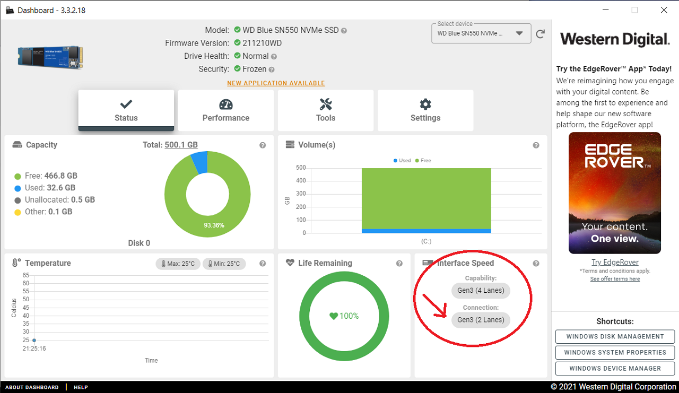Viewport: 679px width, 393px height.
Task: Click the Other: 0.1 GB legend entry
Action: [43, 212]
